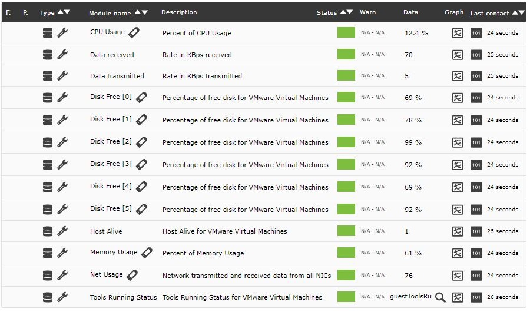
Task: Click the Description column header
Action: tap(179, 12)
